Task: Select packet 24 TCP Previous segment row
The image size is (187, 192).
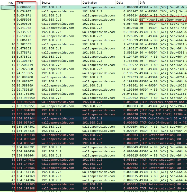Action: point(163,102)
